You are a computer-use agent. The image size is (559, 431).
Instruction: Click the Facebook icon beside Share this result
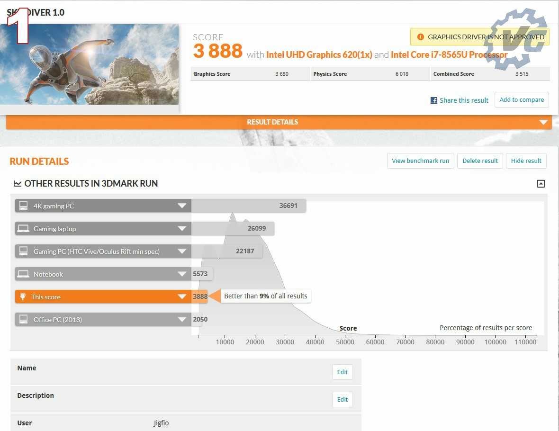pos(434,100)
